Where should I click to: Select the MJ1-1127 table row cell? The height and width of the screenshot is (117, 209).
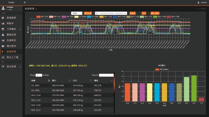(41, 110)
